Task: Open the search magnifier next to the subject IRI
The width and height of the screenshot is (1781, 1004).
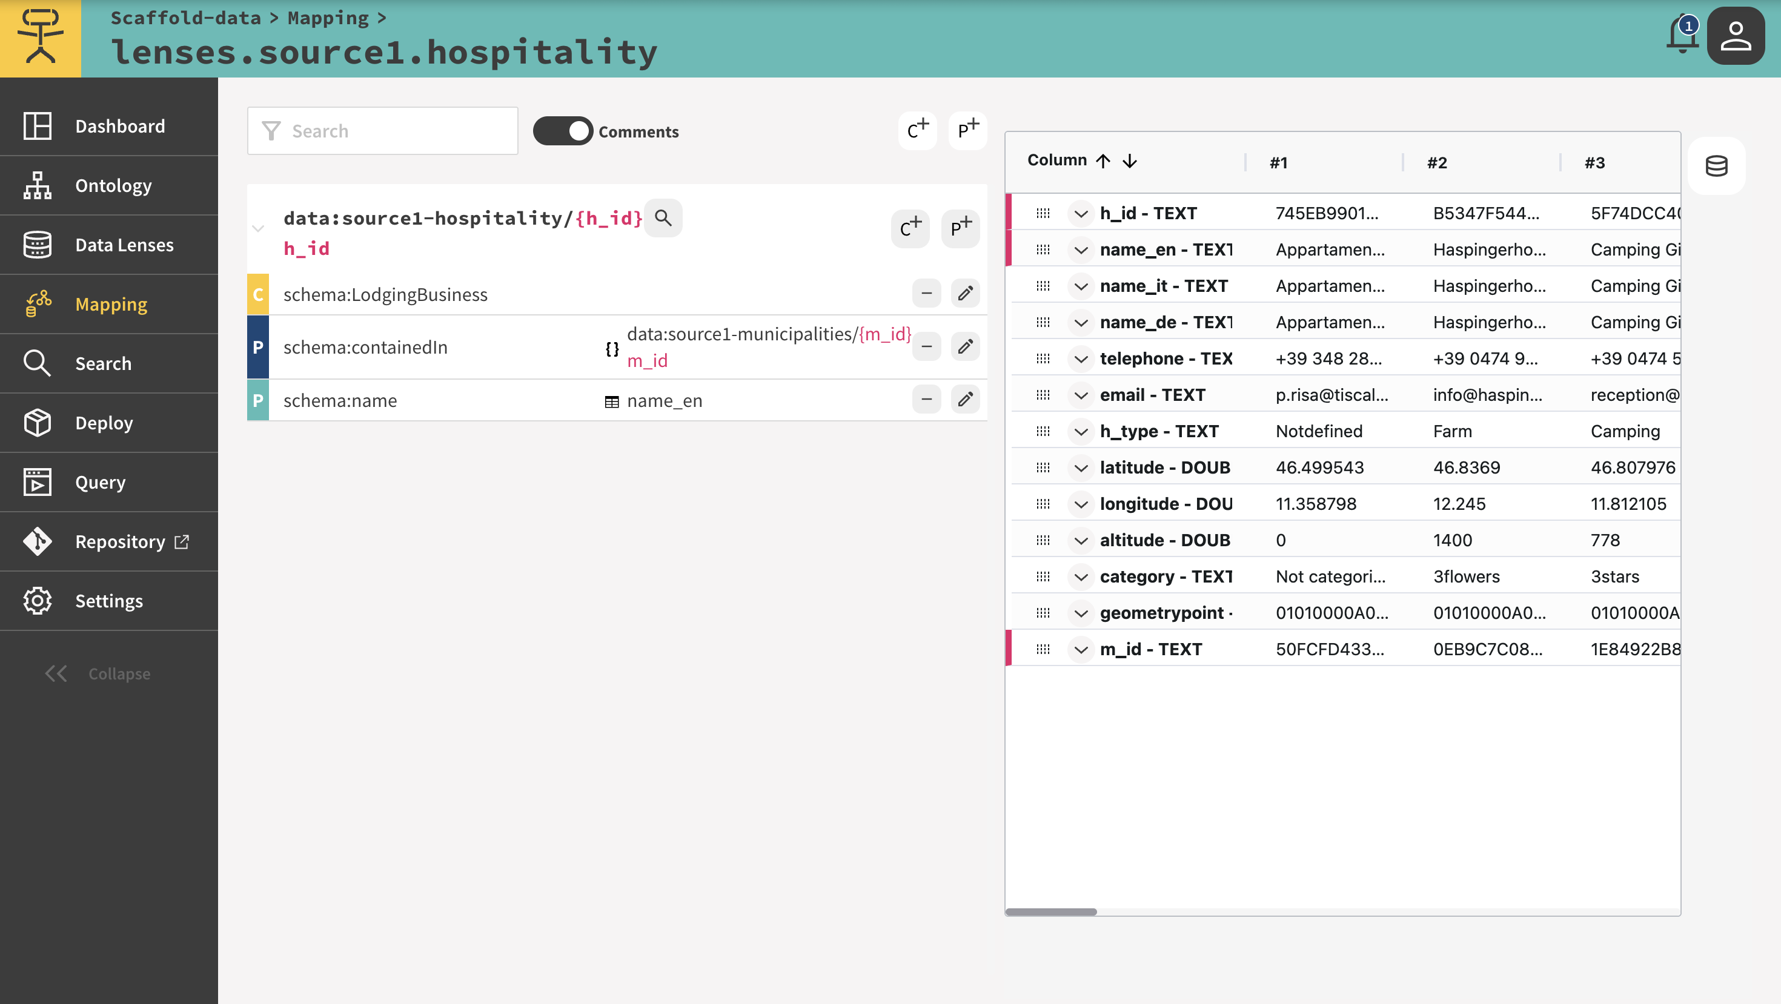Action: (x=663, y=217)
